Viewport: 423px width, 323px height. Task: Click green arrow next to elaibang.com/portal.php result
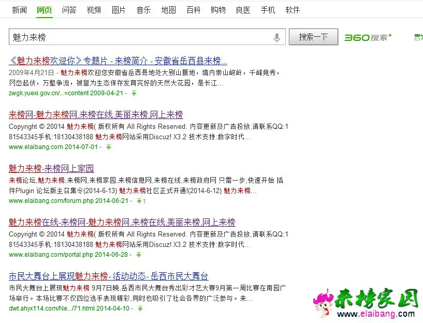point(139,255)
